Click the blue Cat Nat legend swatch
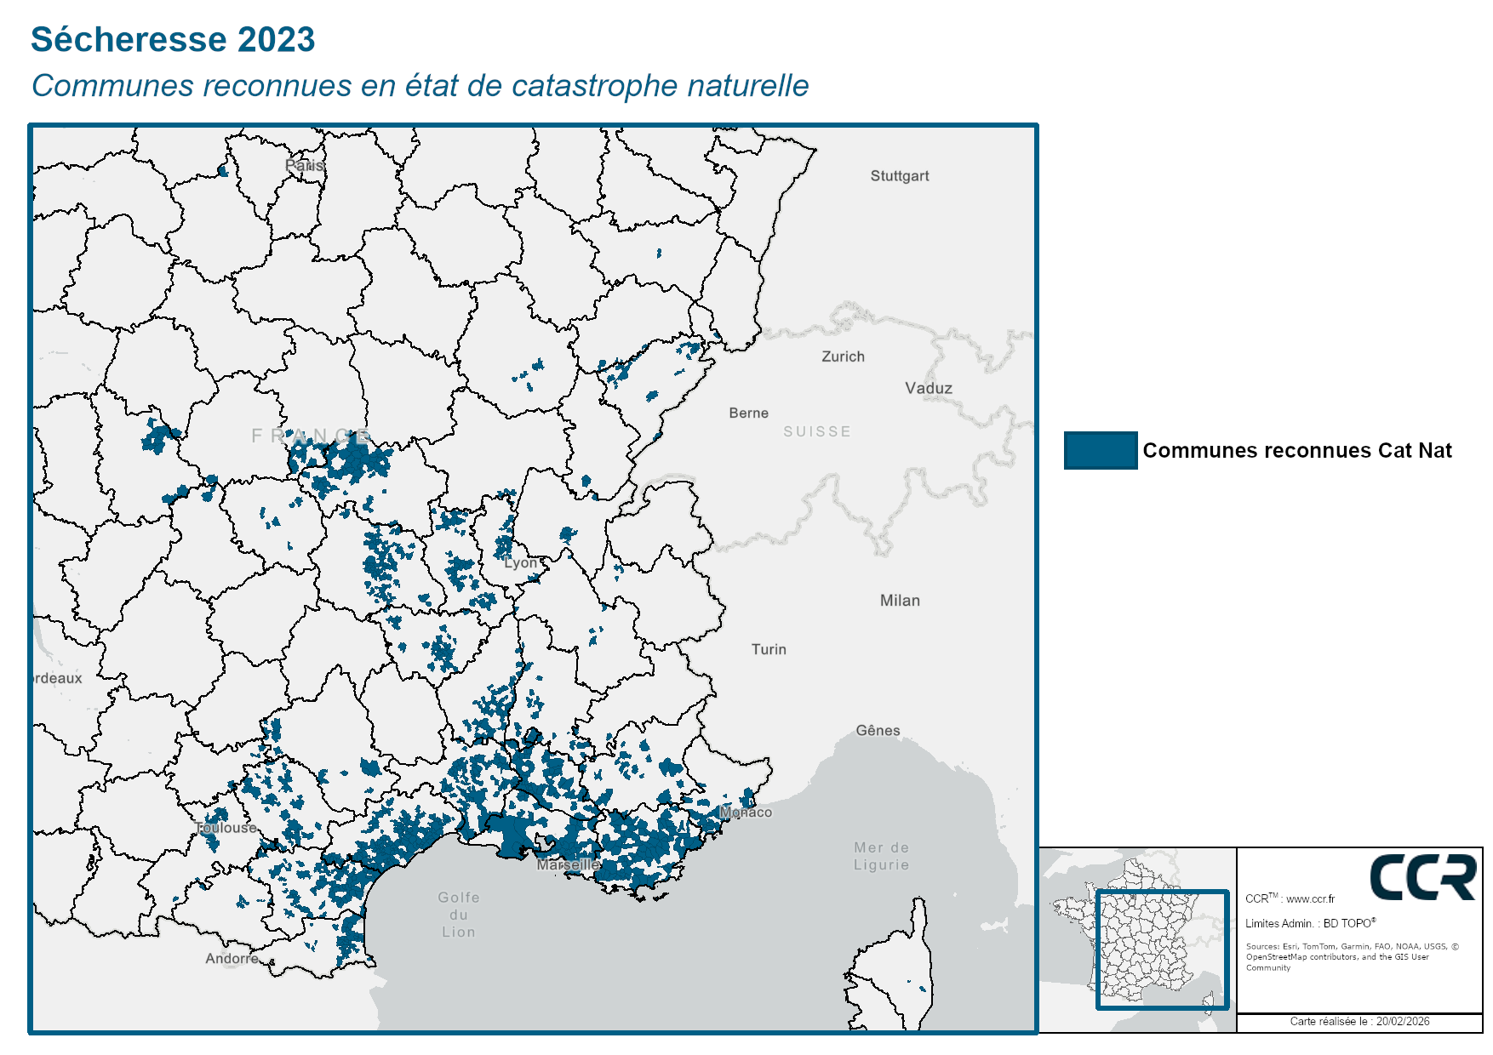Screen dimensions: 1493x1055 coord(1100,450)
